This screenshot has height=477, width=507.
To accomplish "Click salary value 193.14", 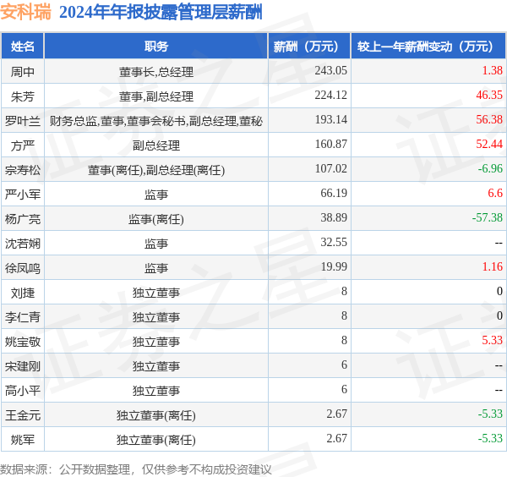I will click(330, 119).
